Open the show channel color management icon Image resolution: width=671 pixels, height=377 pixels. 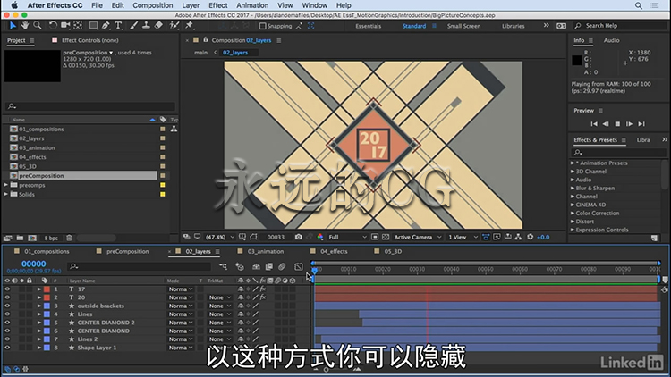[320, 237]
